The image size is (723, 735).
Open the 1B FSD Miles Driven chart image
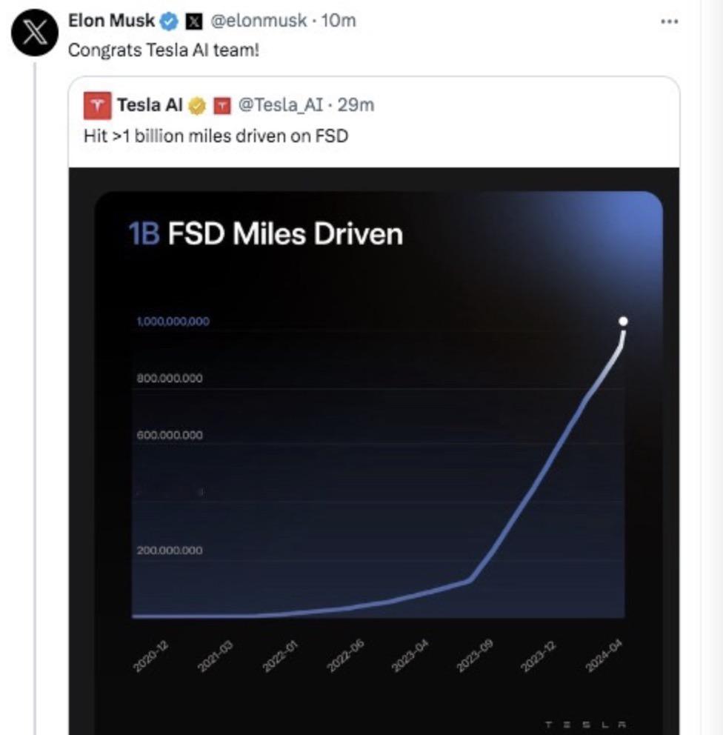[374, 451]
